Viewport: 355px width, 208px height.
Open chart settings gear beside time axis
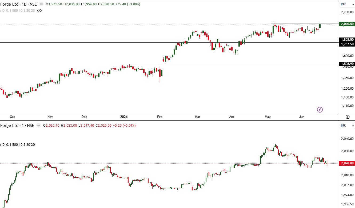pos(348,117)
